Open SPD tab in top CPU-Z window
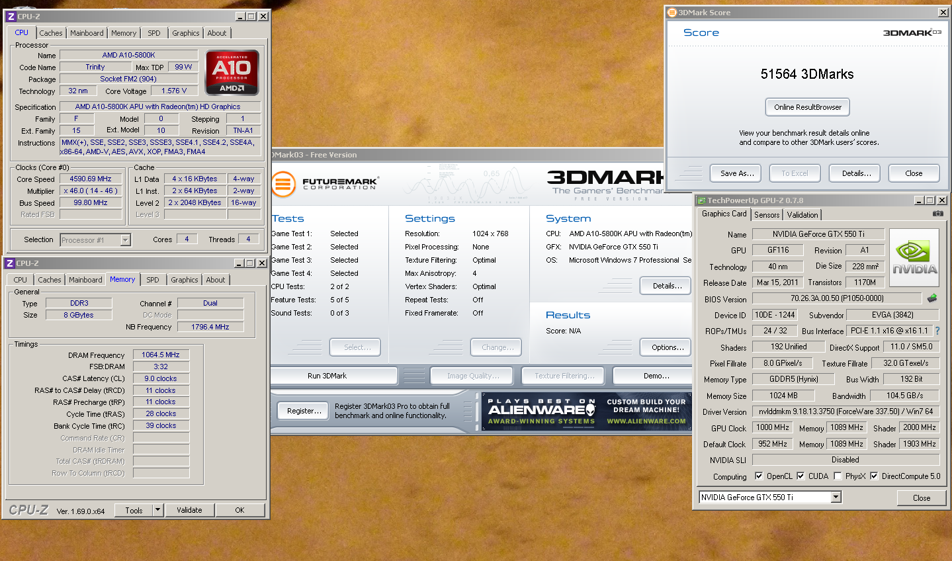The width and height of the screenshot is (952, 561). click(154, 33)
